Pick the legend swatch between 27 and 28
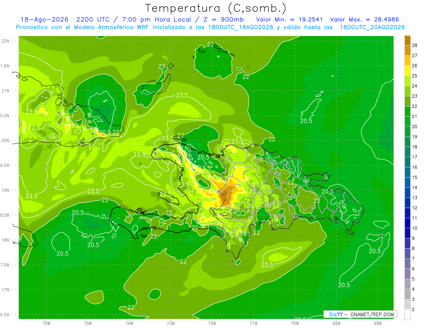 click(x=407, y=50)
